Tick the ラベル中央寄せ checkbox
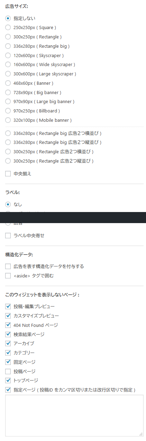 click(8, 236)
